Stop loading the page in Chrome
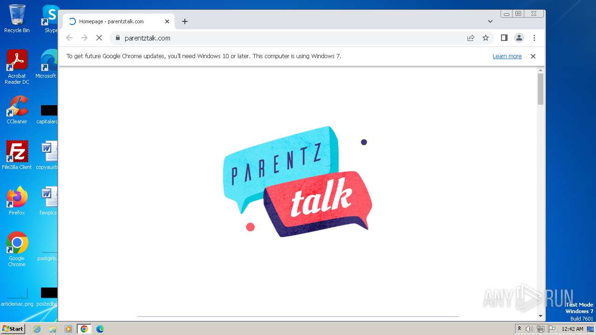Viewport: 596px width, 335px height. (99, 38)
